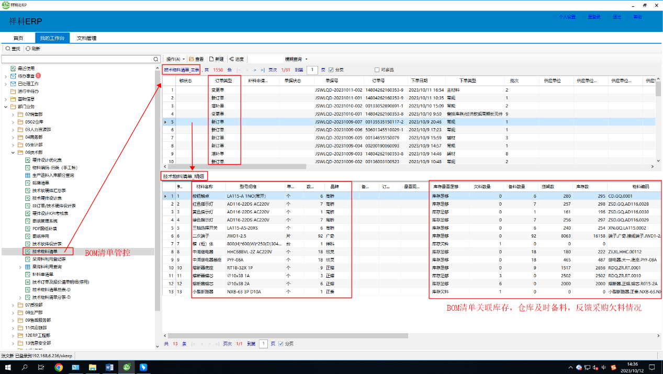This screenshot has height=374, width=663.
Task: Click the 刷新 refresh icon
Action: 28,49
